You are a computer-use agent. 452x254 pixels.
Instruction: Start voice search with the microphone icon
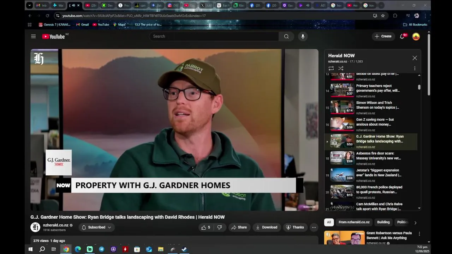click(303, 36)
